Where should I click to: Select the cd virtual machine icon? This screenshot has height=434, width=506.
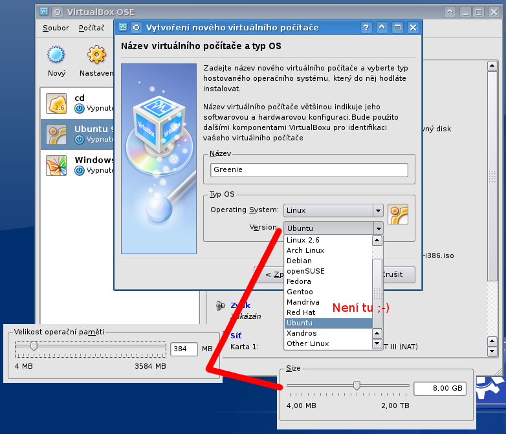56,103
